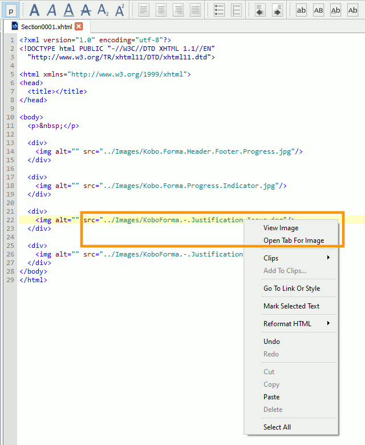Change case to title case, underlined Ab icon

(x=335, y=10)
